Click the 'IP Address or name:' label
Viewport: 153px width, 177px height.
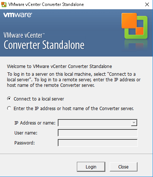35,123
